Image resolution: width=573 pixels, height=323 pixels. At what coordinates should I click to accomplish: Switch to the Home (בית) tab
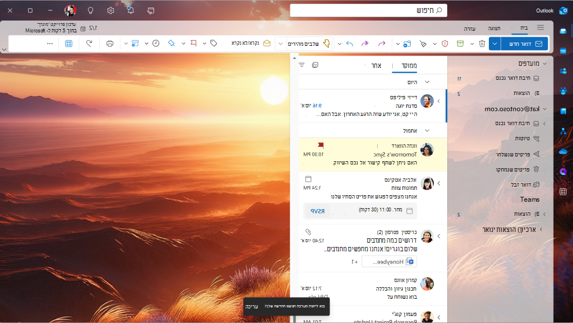pyautogui.click(x=524, y=28)
